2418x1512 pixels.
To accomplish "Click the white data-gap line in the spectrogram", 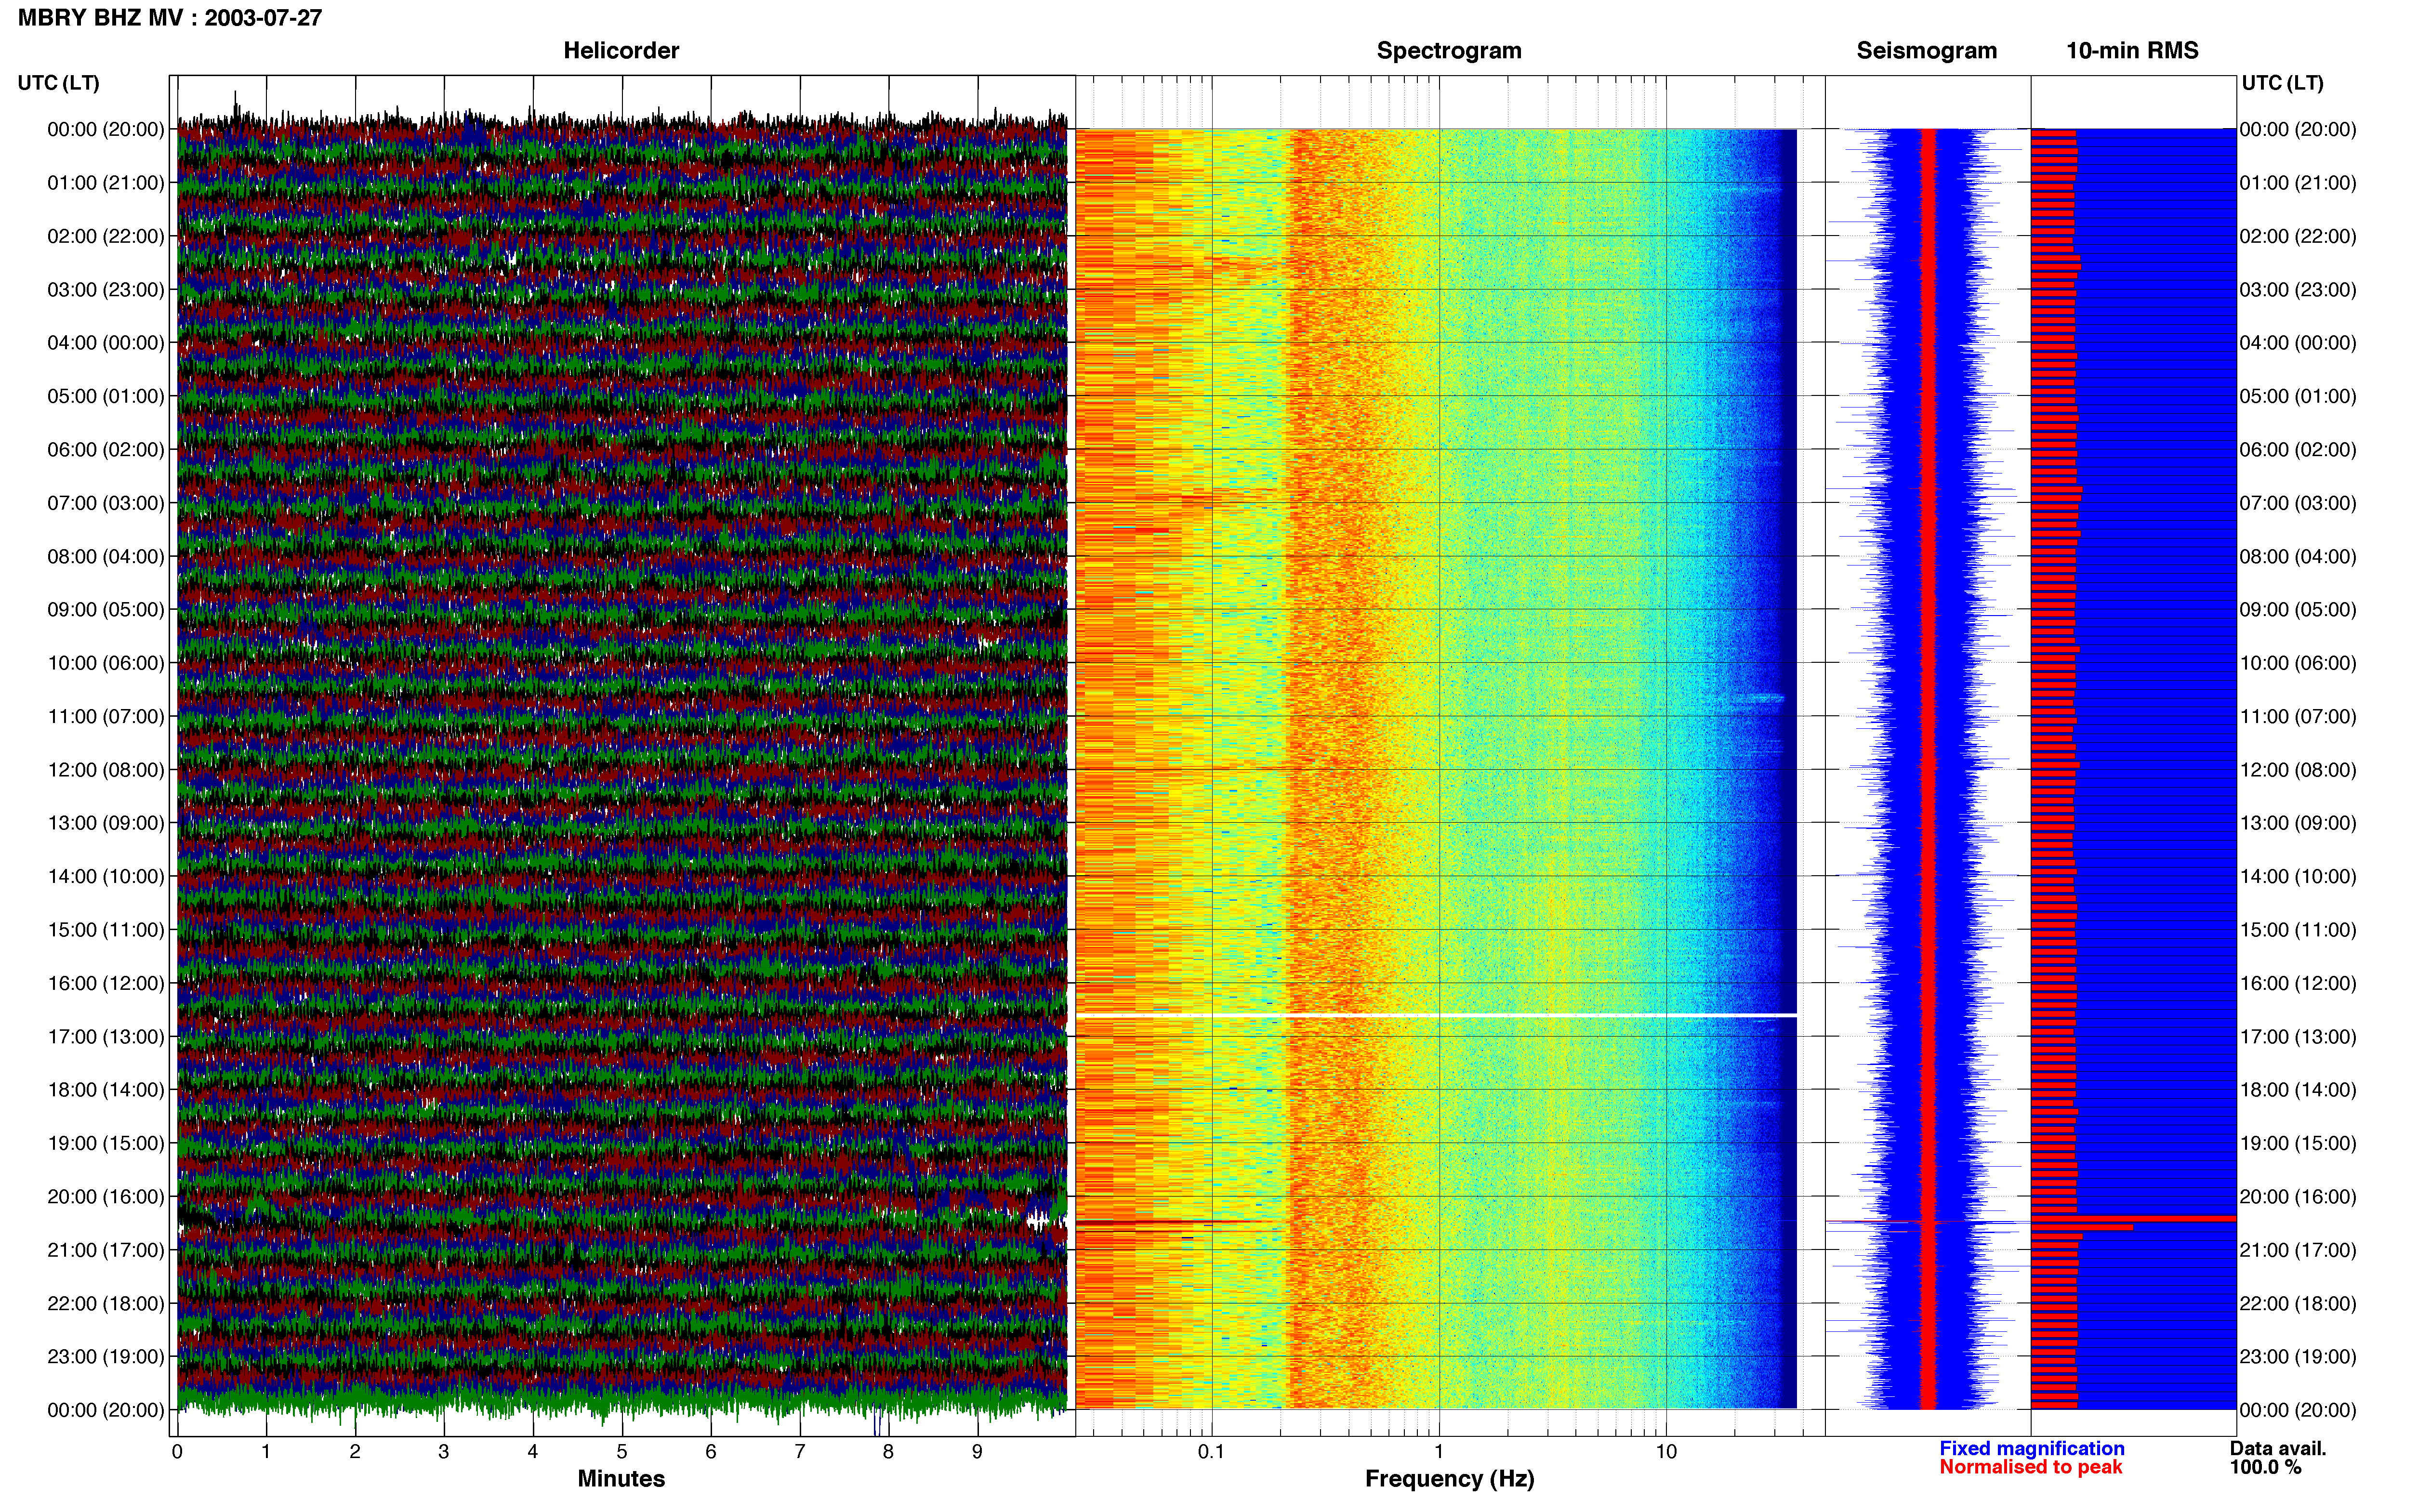I will tap(1436, 1016).
